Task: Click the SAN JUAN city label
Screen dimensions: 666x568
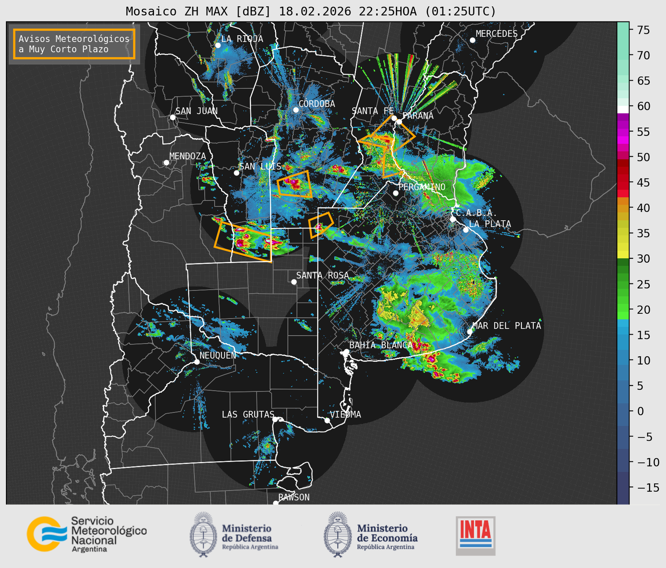Action: click(x=196, y=111)
